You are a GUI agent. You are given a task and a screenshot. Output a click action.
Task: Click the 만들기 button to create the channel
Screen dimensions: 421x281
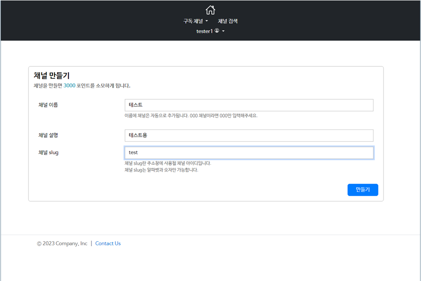[362, 189]
